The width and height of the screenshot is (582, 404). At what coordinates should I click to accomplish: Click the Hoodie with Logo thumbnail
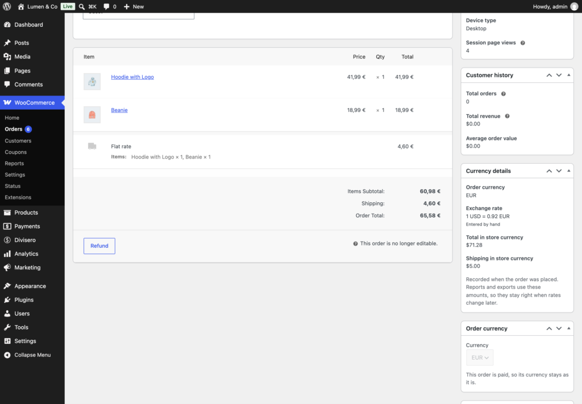(92, 82)
